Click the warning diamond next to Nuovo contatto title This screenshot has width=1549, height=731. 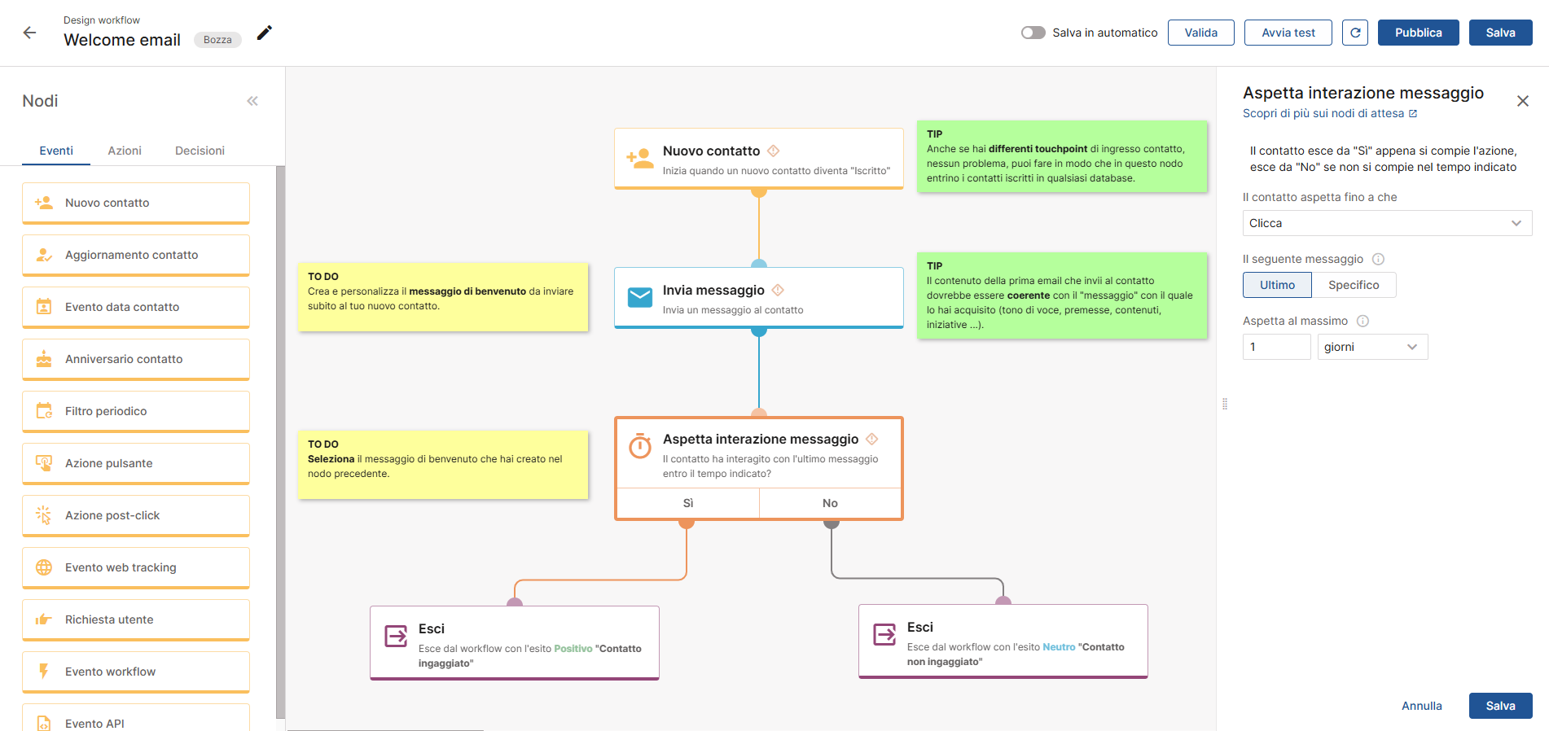coord(774,151)
